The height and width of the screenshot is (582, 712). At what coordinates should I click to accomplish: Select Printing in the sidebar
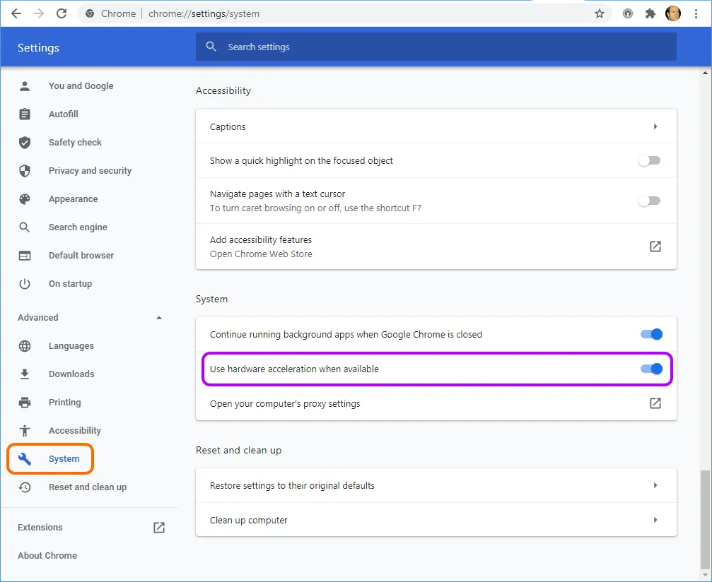(x=64, y=403)
